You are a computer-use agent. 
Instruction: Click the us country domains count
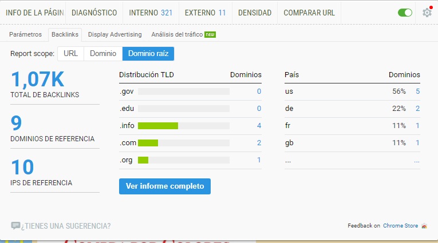point(417,91)
